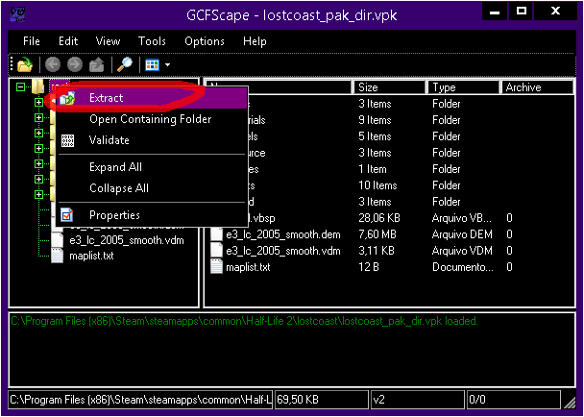Click the Documento... type cell
584x417 pixels.
coord(463,267)
